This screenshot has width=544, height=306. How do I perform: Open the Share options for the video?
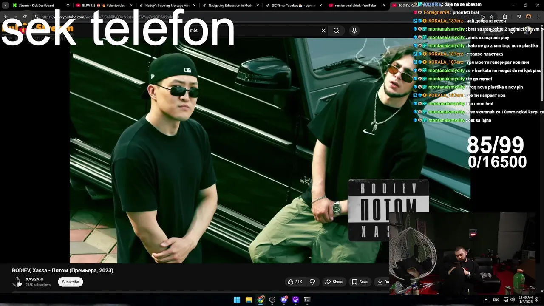pyautogui.click(x=334, y=282)
